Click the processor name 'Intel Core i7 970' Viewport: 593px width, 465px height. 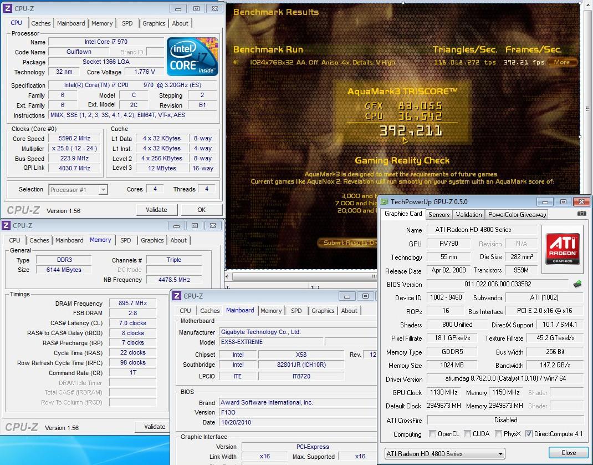(106, 42)
